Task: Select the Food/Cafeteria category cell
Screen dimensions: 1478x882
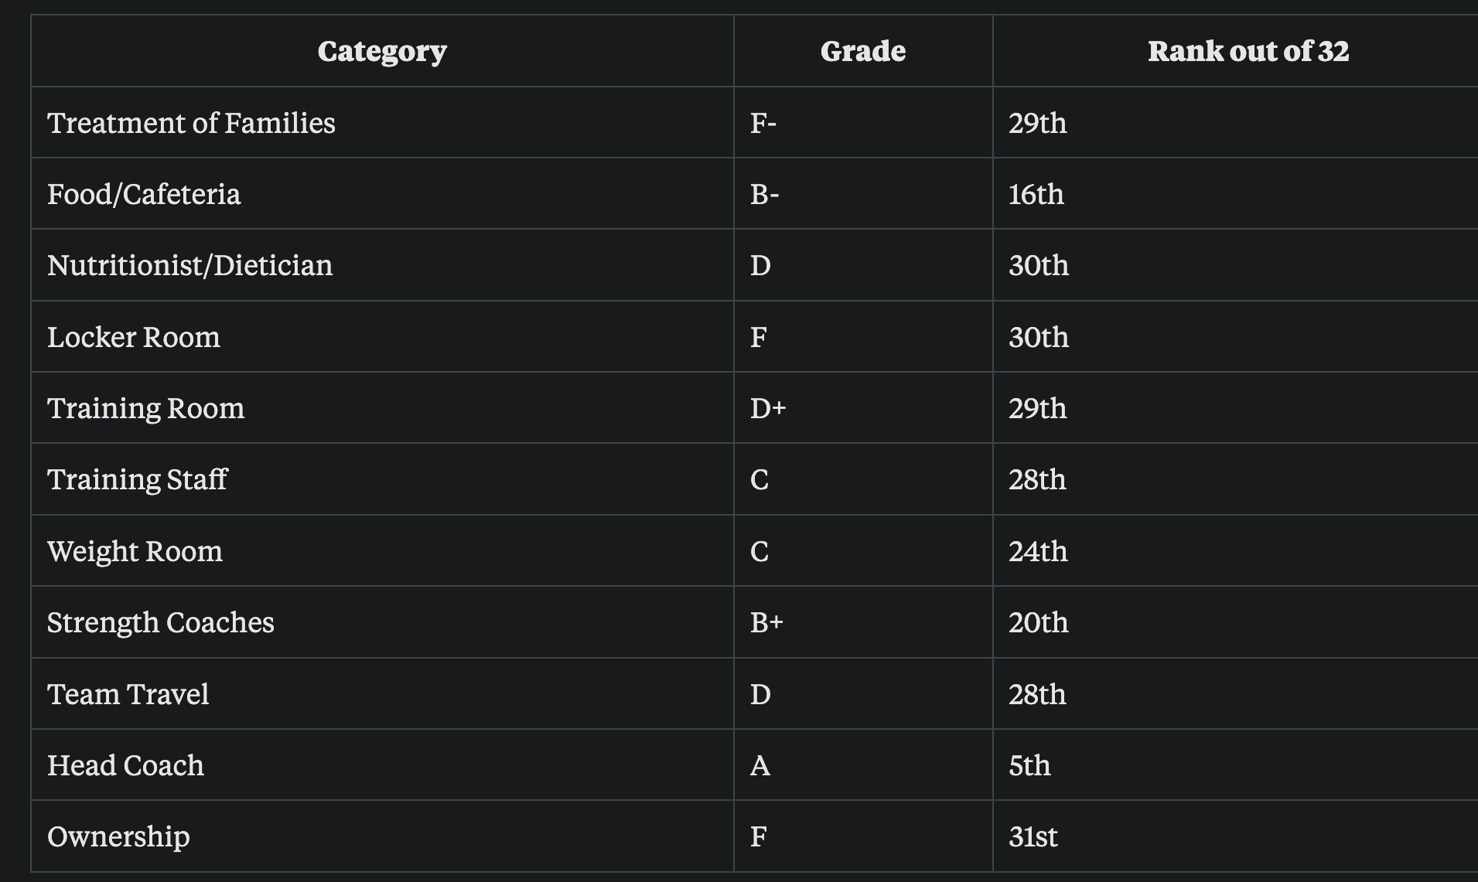Action: [x=144, y=194]
